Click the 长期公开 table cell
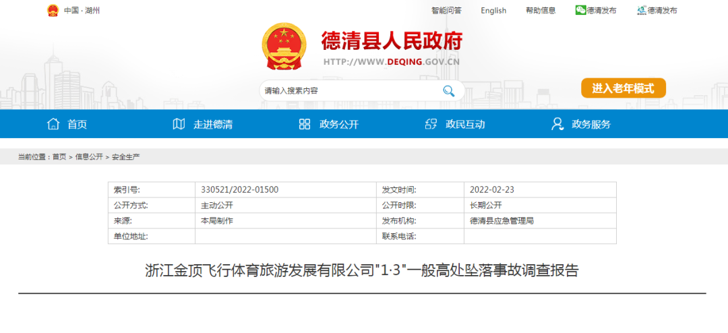728x333 pixels. pos(540,205)
